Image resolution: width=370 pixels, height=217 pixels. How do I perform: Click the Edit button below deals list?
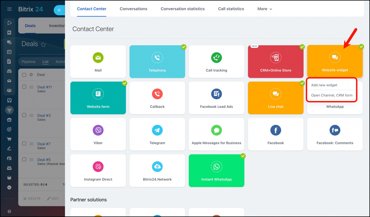pos(53,199)
